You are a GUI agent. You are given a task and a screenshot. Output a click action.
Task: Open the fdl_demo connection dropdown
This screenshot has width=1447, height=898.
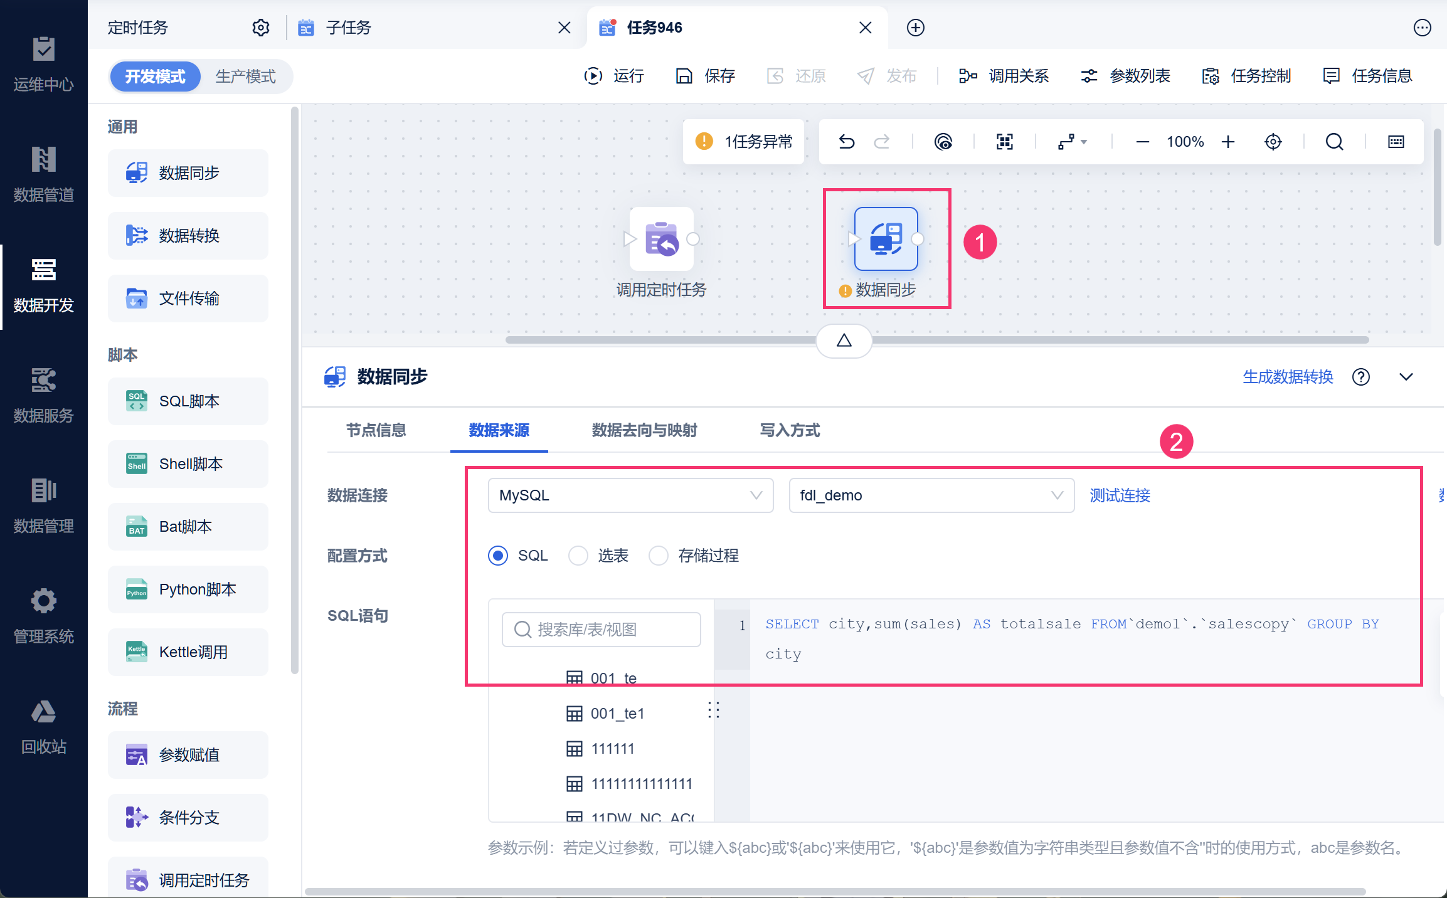coord(931,495)
